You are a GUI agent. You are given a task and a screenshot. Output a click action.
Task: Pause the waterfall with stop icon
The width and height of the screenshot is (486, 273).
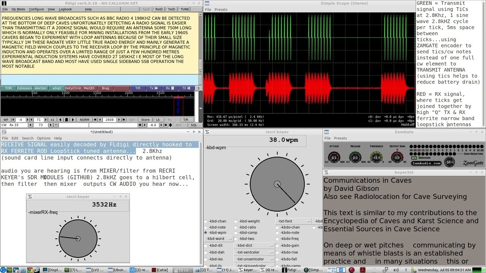coord(66,120)
